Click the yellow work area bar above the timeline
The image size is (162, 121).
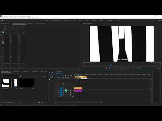[x=81, y=77]
